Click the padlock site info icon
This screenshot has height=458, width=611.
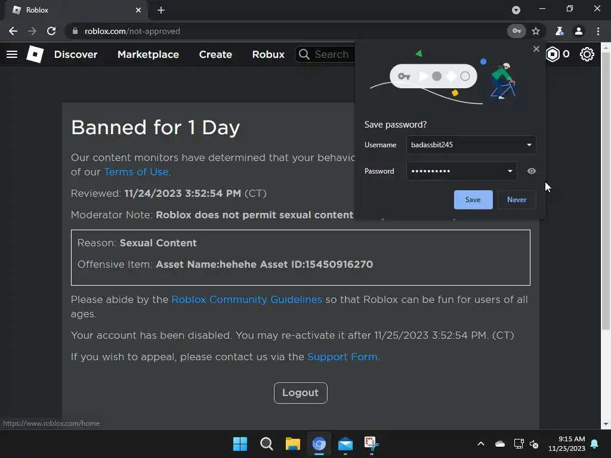[75, 31]
